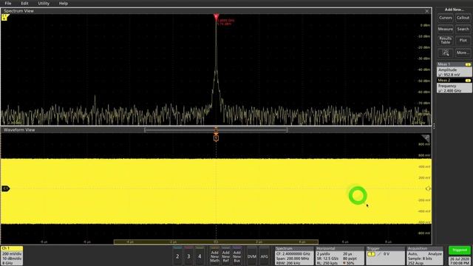Open the Acquisition settings badge

tap(425, 256)
